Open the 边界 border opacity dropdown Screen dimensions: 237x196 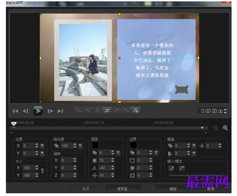tap(156, 153)
